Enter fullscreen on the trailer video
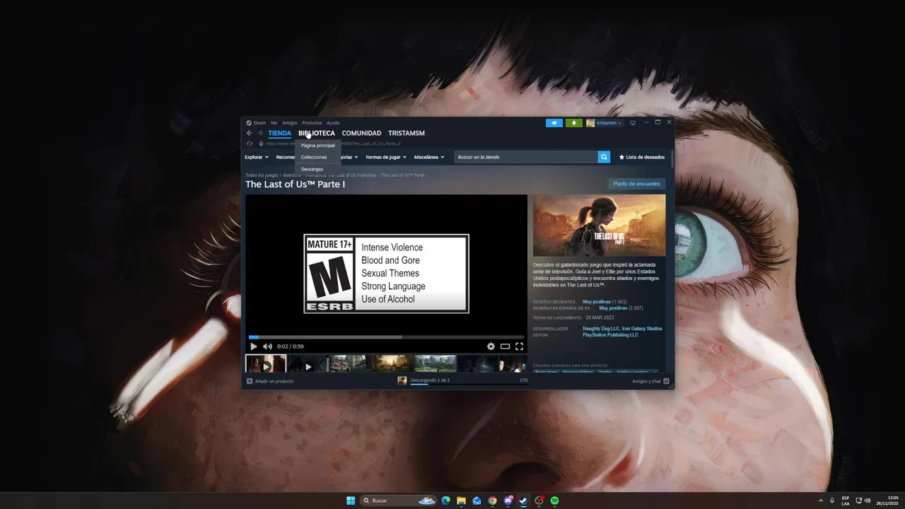Viewport: 905px width, 509px height. [x=519, y=346]
